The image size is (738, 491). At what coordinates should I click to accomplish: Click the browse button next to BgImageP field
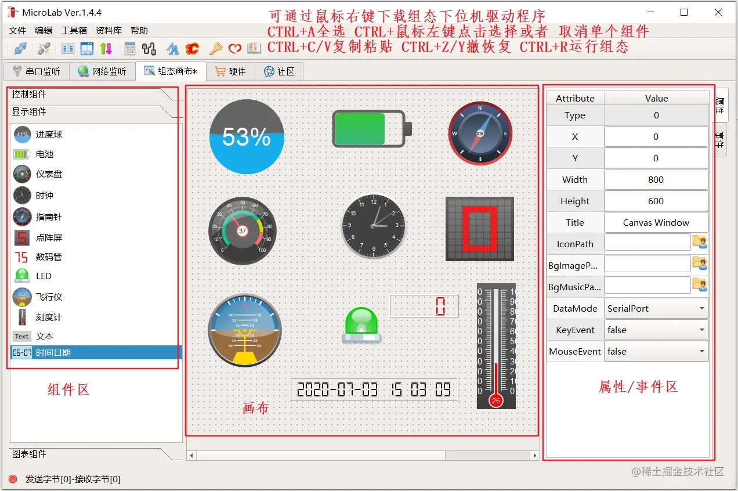tap(699, 263)
